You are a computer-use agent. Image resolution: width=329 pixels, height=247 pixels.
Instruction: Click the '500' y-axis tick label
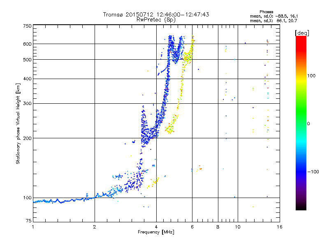pyautogui.click(x=27, y=60)
